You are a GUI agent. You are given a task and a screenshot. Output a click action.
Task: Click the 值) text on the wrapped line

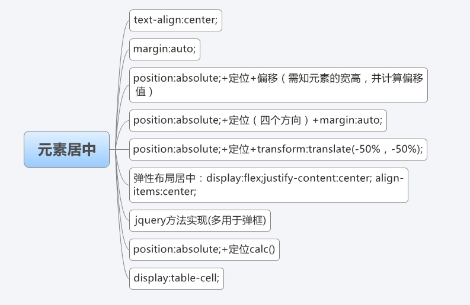[144, 92]
